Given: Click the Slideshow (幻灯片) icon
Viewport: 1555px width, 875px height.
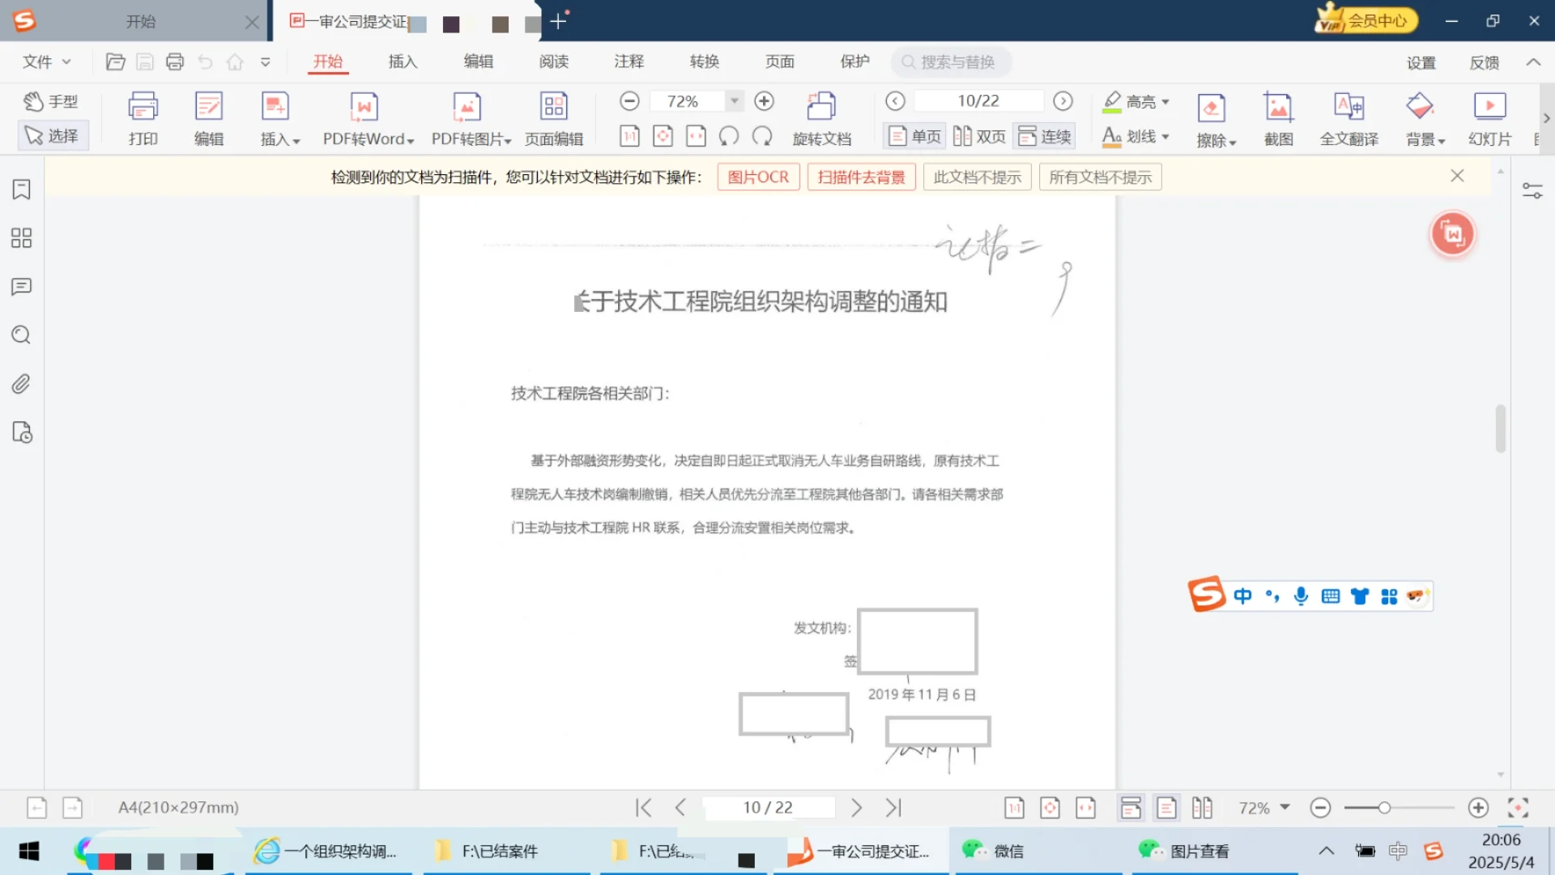Looking at the screenshot, I should click(x=1489, y=117).
